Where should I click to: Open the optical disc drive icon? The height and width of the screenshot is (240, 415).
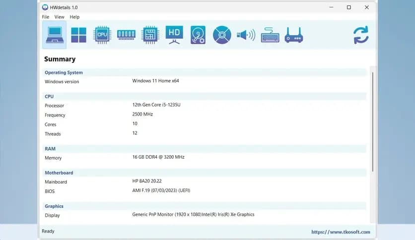[x=222, y=35]
